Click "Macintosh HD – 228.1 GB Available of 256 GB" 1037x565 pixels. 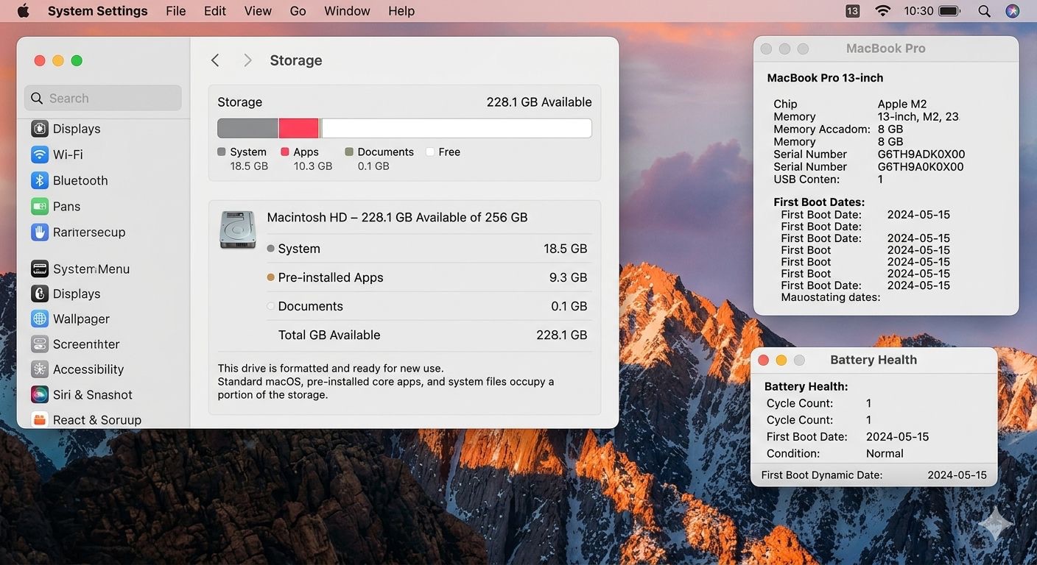click(x=397, y=217)
